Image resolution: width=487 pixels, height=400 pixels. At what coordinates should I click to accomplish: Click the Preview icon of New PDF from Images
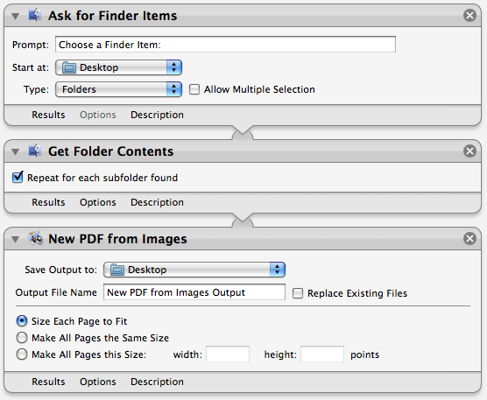click(x=35, y=238)
